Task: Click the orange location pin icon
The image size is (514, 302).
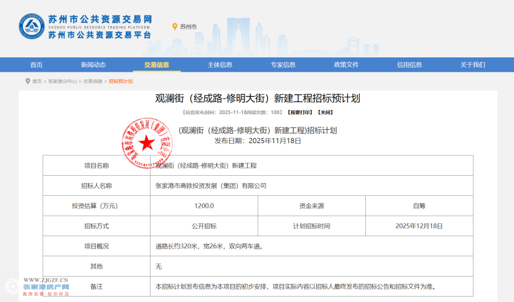Action: [x=175, y=27]
